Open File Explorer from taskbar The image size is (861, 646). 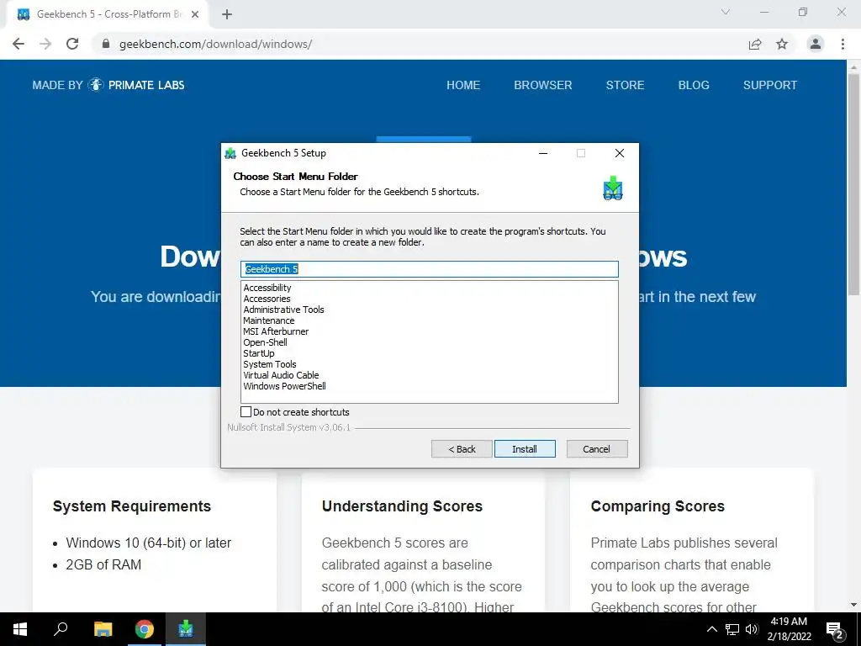[x=103, y=629]
